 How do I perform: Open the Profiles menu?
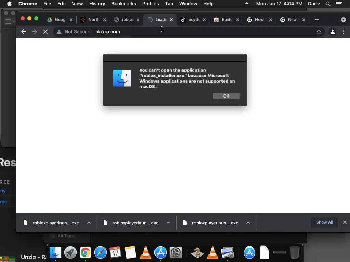tap(150, 4)
